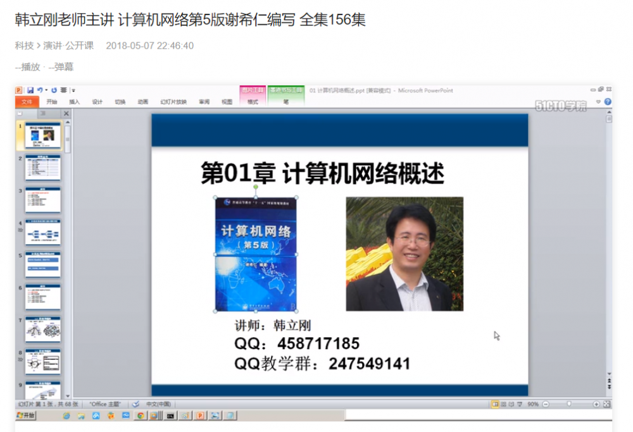Screen dimensions: 633x432
Task: Open the minimize ribbon chevron dropdown
Action: coord(598,101)
